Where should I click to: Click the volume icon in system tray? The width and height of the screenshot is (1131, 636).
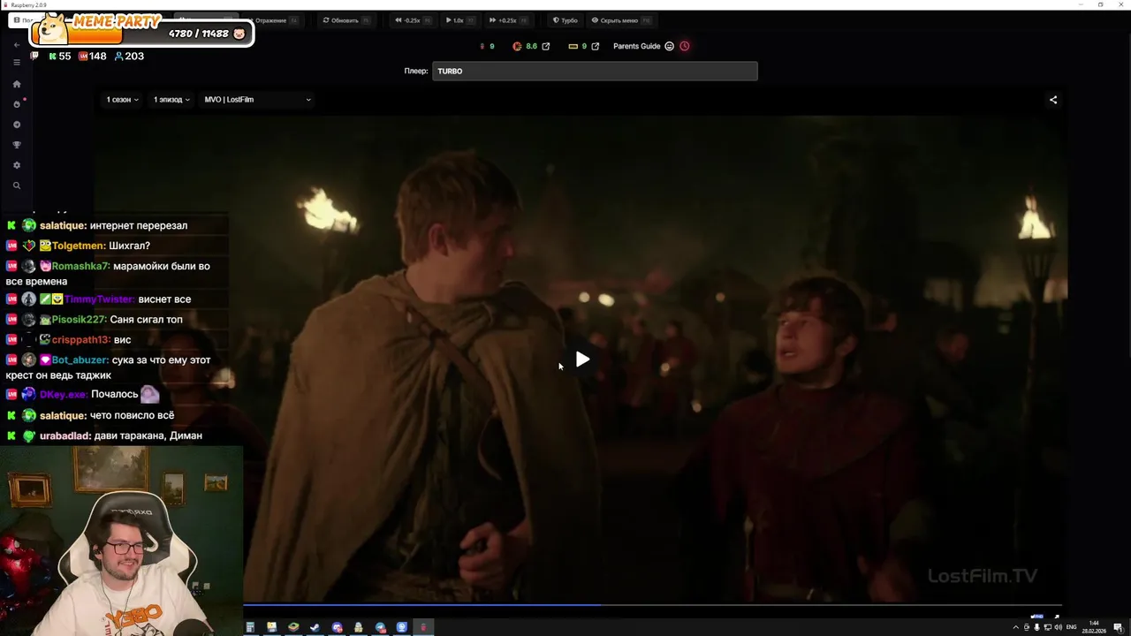[1059, 627]
